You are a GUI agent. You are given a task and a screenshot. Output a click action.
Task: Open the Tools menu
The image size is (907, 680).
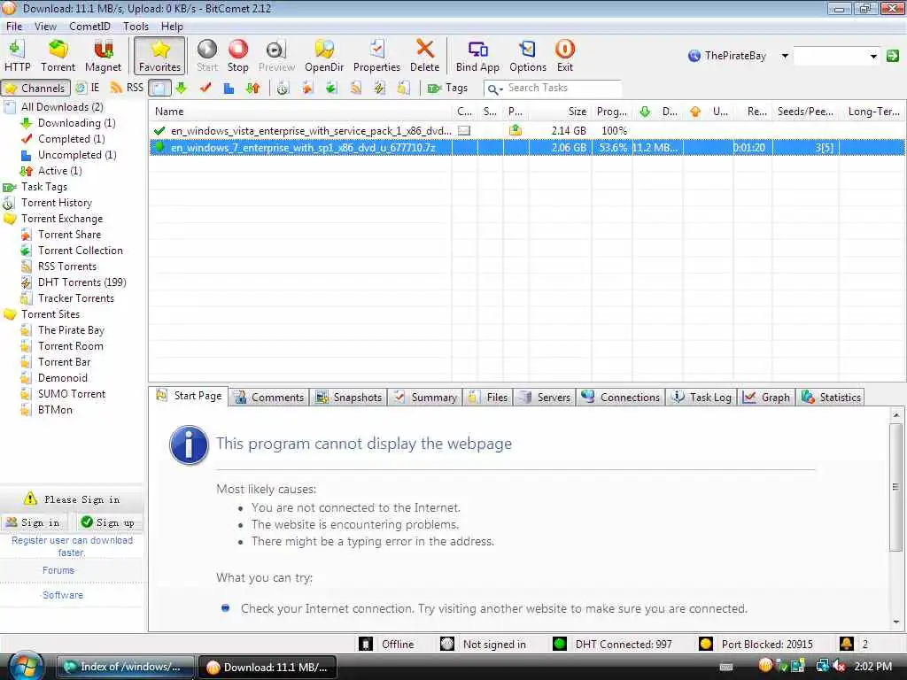(136, 27)
